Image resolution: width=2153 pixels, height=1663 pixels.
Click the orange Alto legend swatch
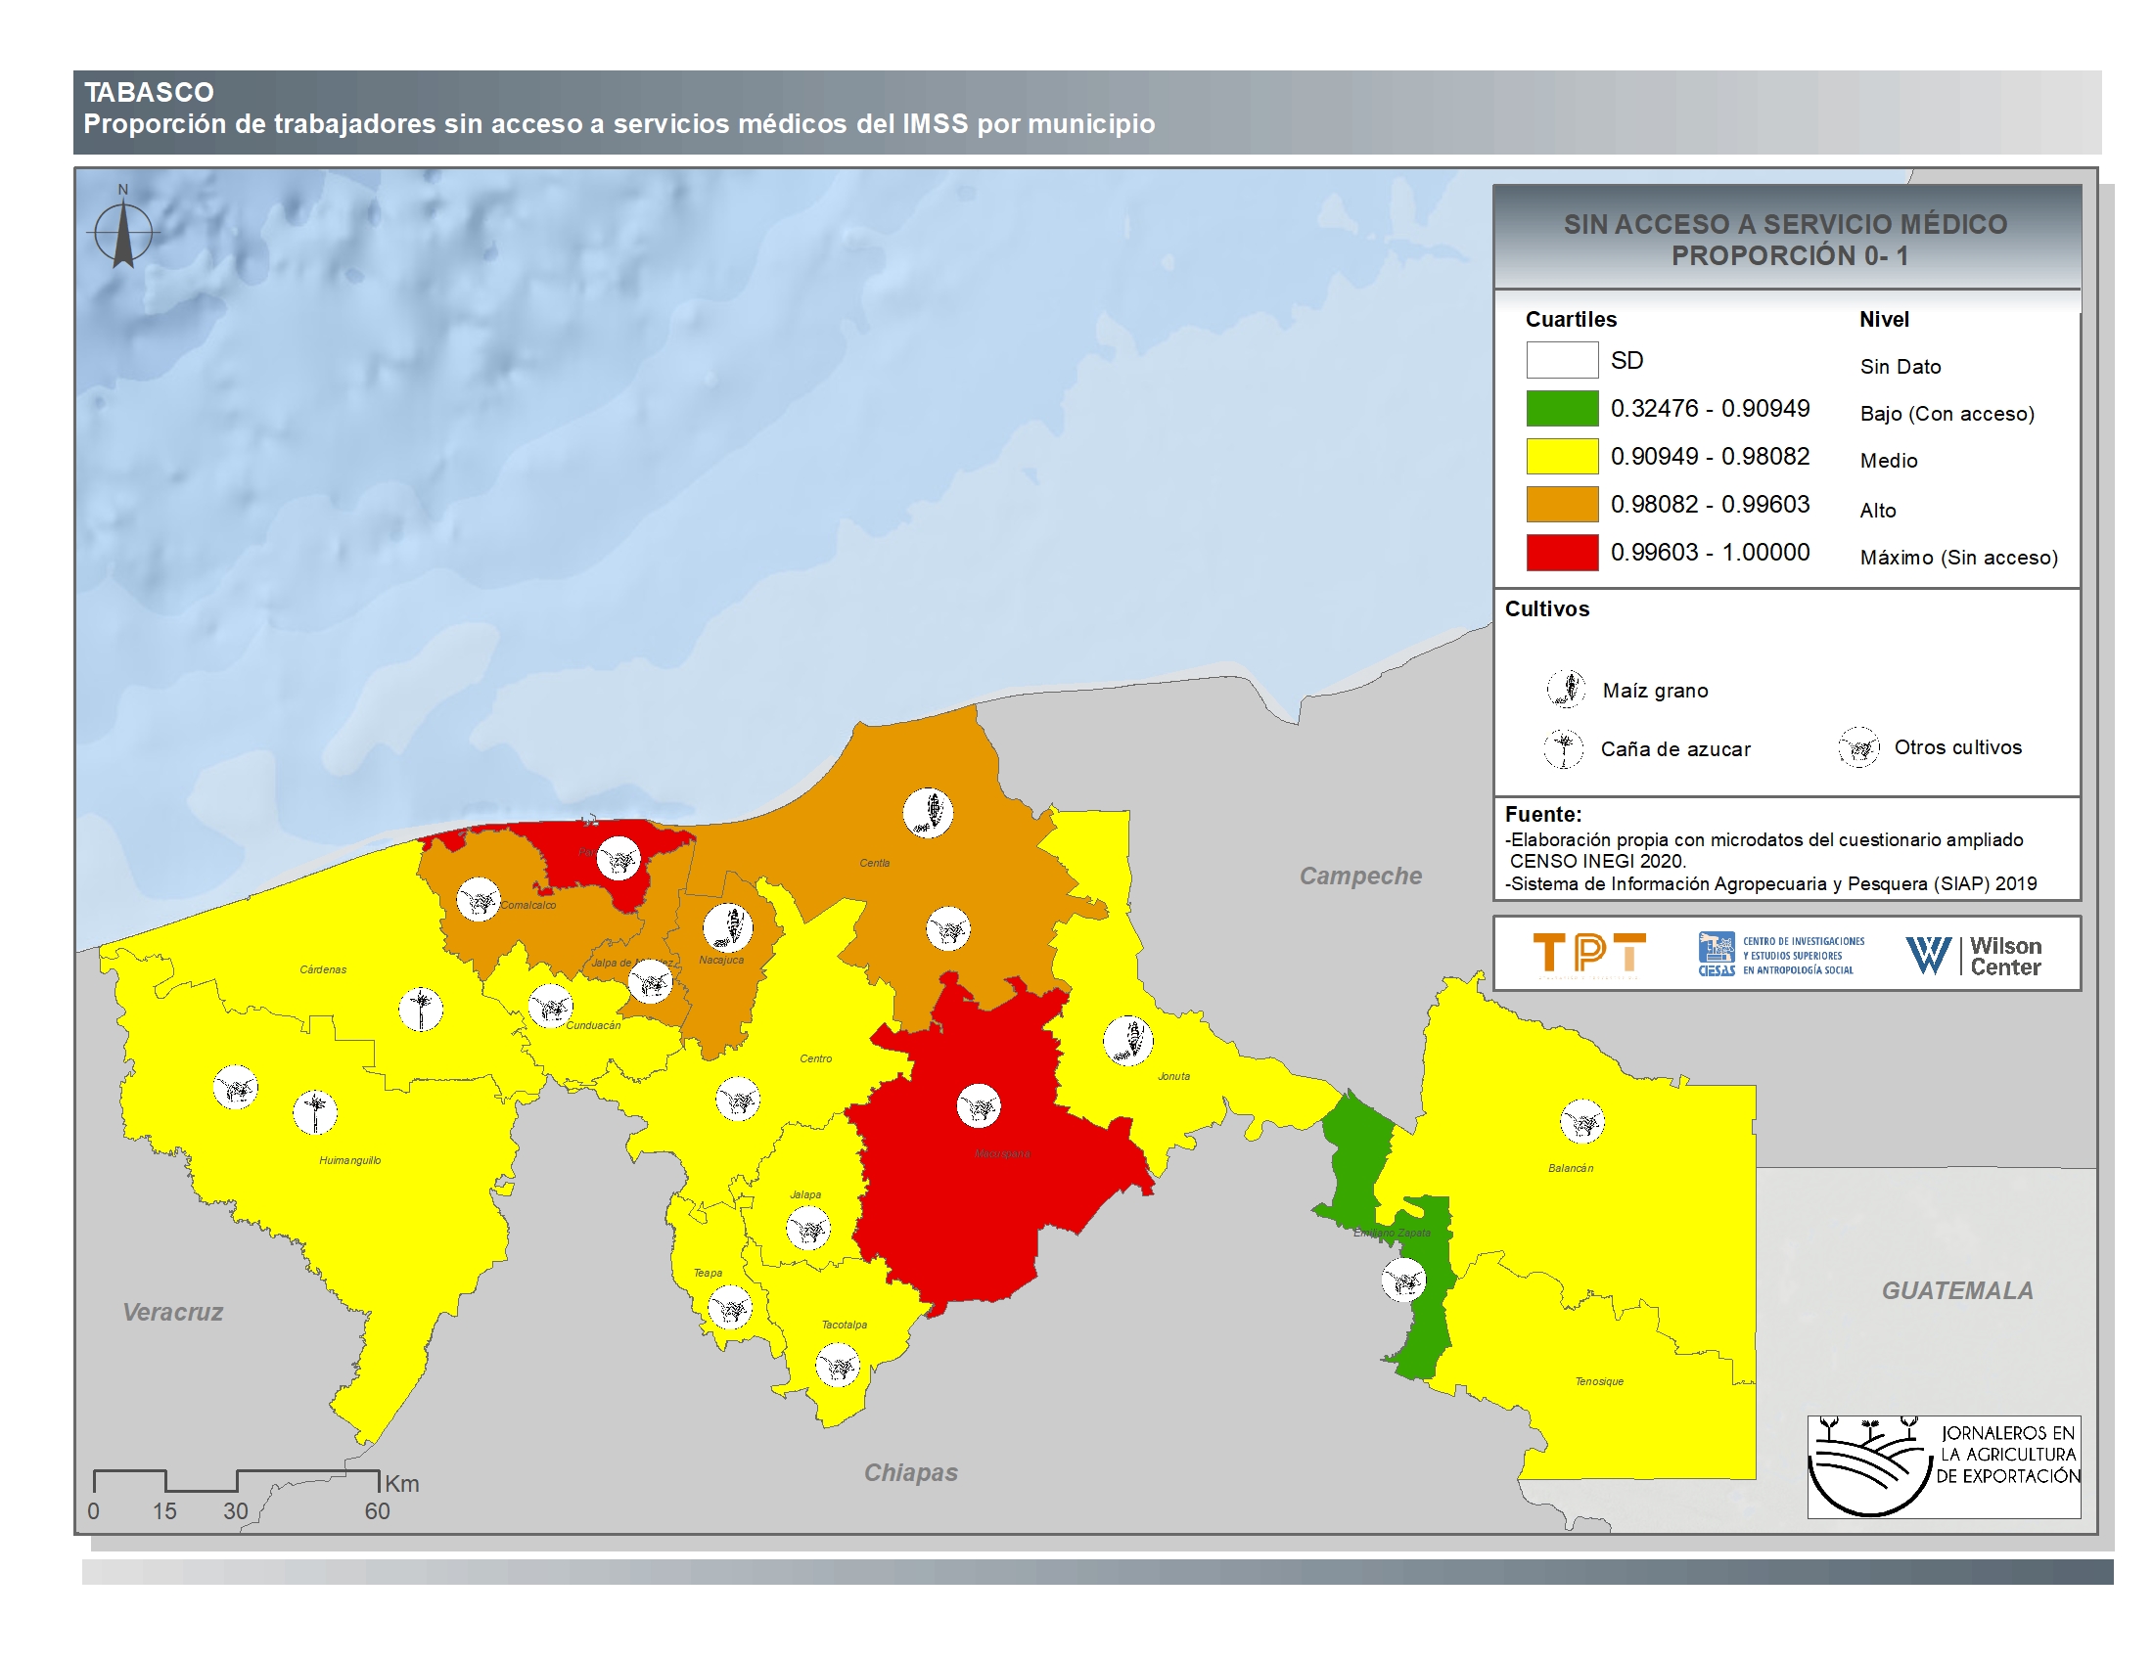point(1562,505)
